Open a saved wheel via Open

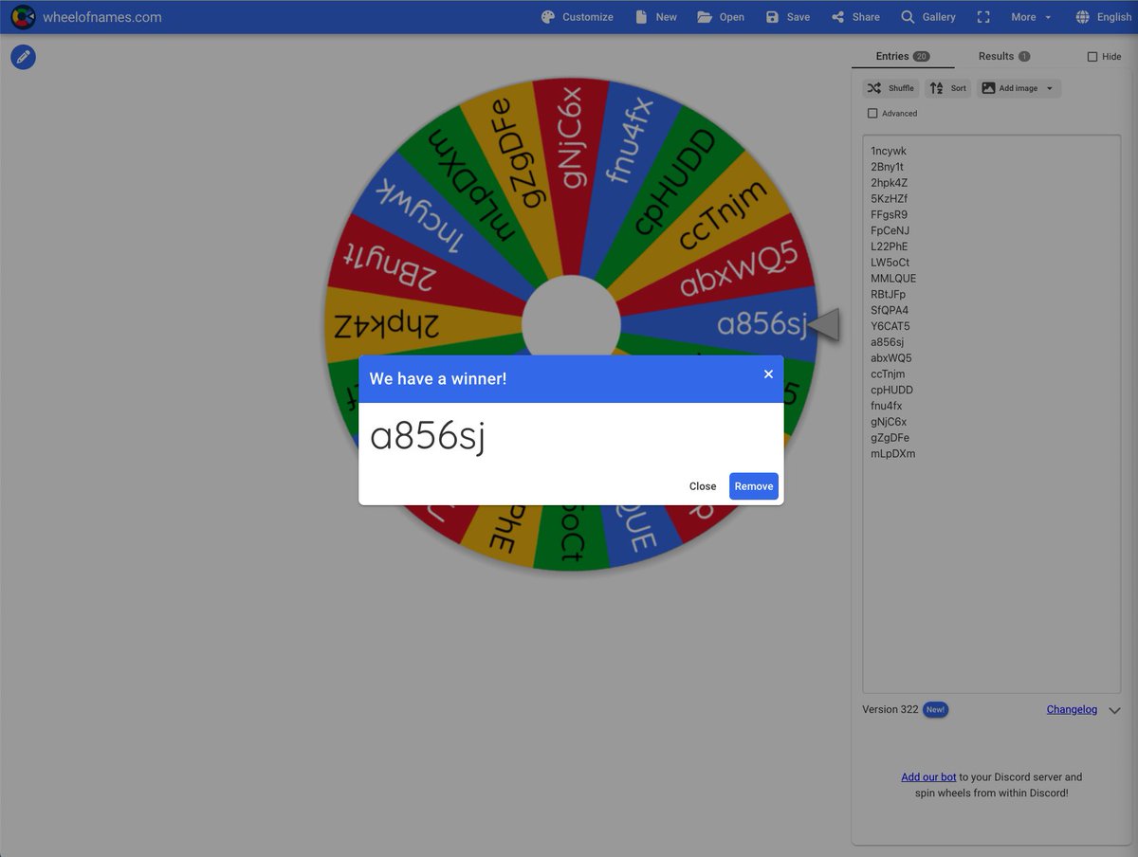point(721,17)
